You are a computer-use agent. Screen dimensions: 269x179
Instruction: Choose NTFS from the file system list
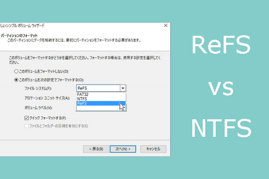pyautogui.click(x=101, y=99)
